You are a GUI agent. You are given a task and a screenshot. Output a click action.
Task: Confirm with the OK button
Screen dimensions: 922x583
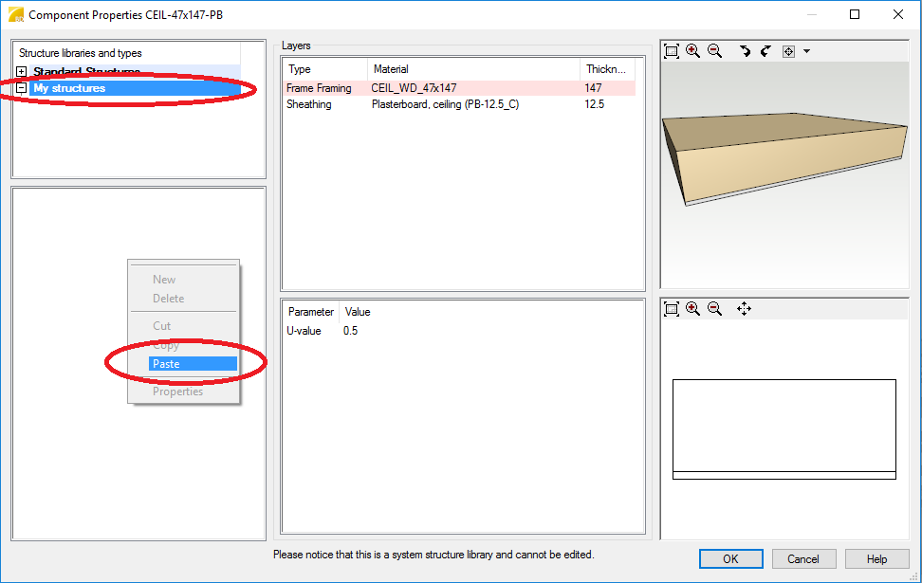click(x=731, y=559)
